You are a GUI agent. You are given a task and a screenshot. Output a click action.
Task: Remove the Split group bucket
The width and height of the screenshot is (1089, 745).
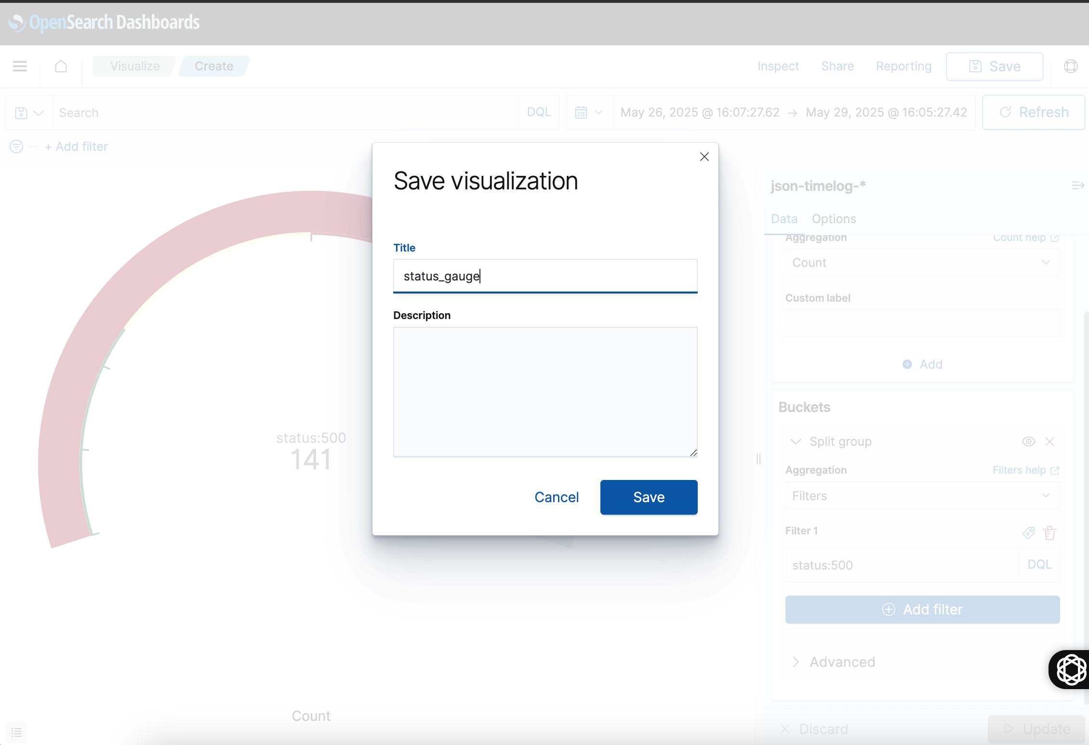click(x=1050, y=441)
